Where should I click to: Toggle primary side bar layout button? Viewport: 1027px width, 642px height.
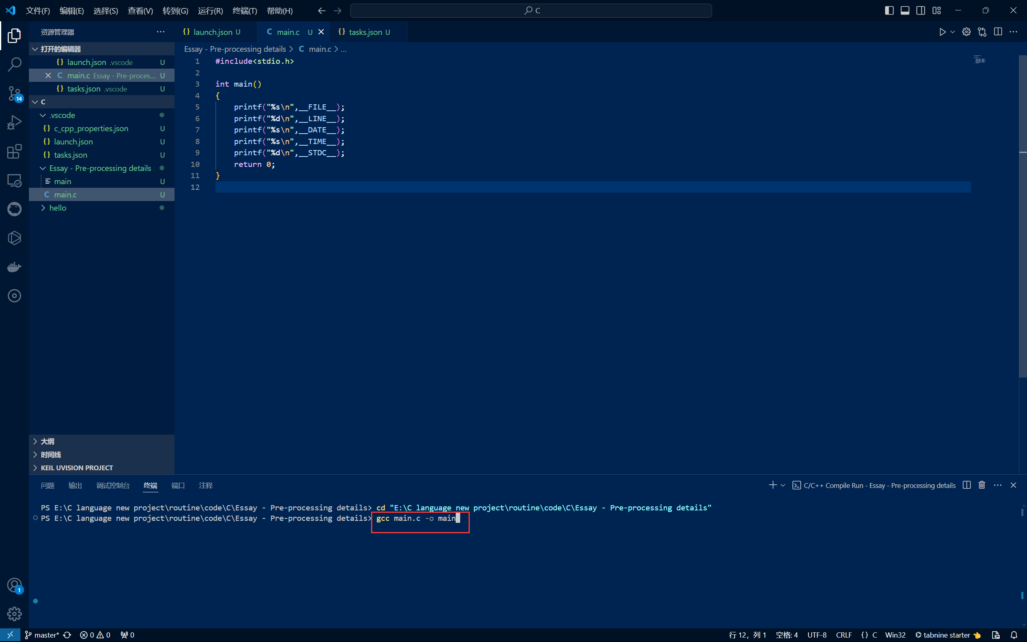point(889,10)
